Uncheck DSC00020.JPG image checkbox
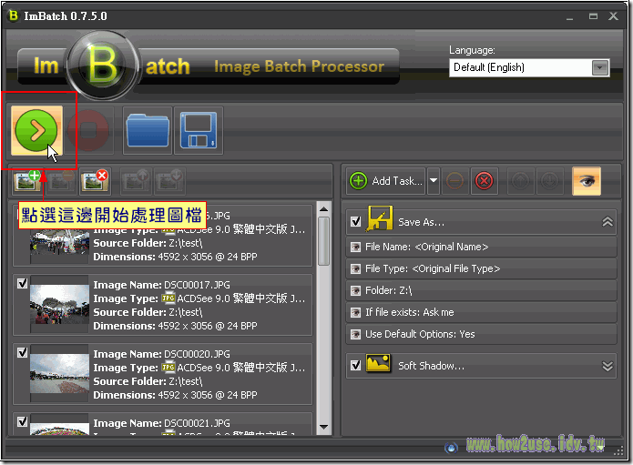Viewport: 633px width, 465px height. tap(23, 352)
